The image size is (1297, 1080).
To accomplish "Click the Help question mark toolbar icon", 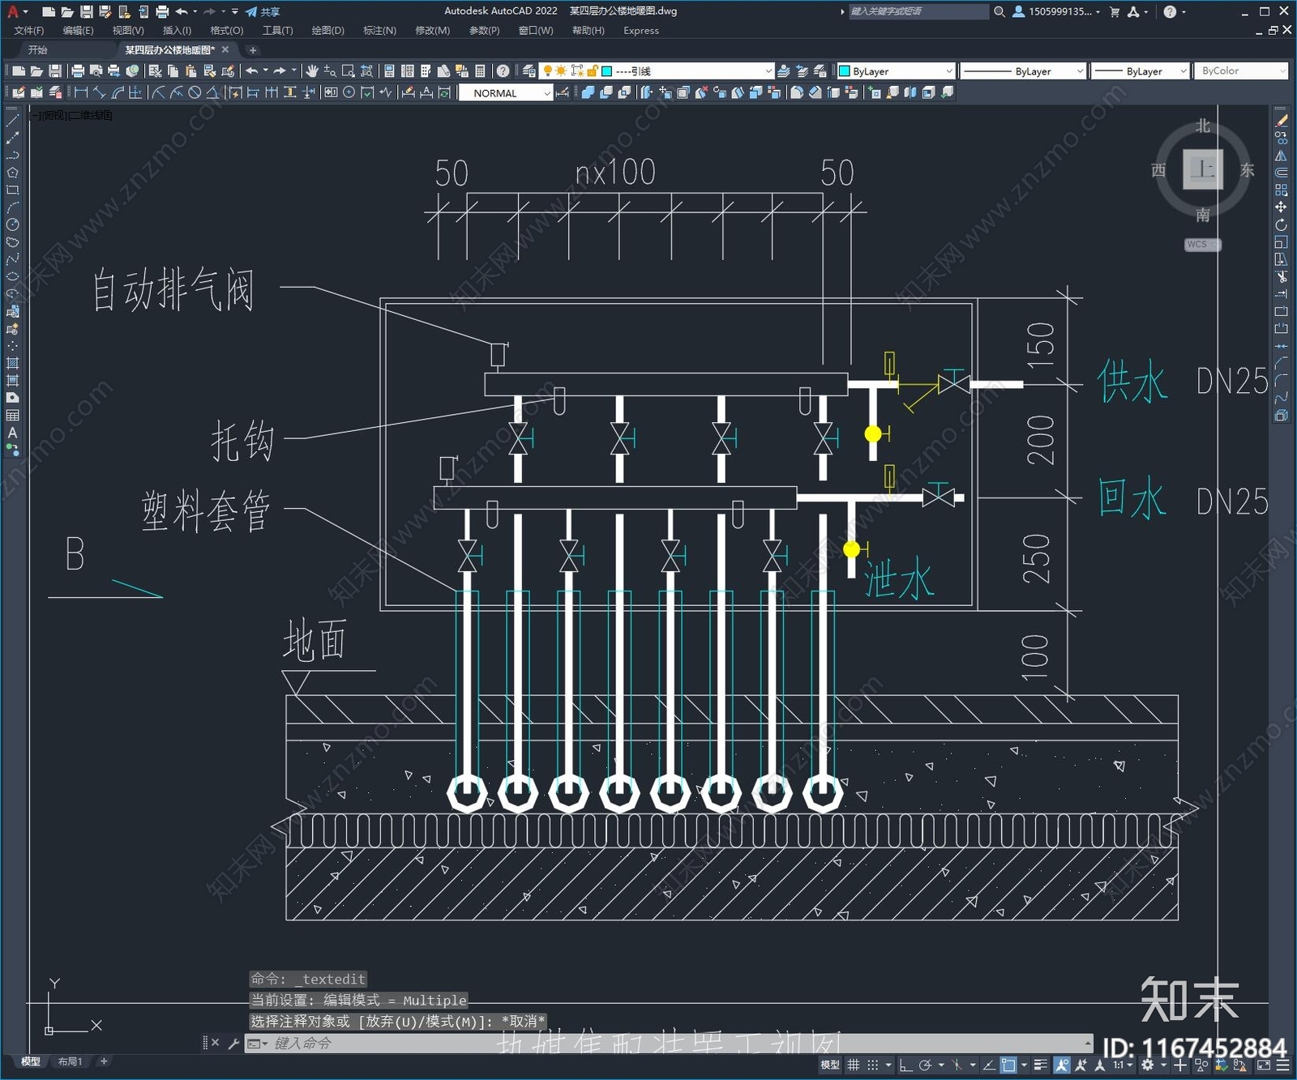I will [x=503, y=71].
